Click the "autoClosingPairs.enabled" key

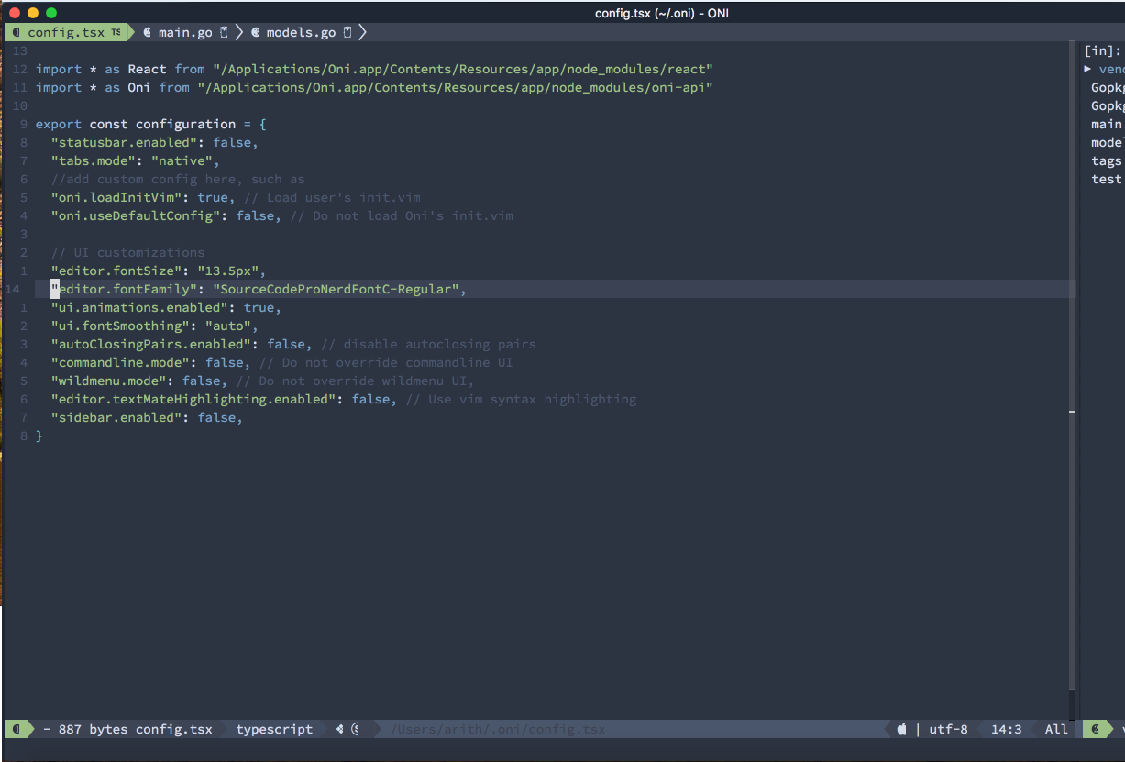[151, 344]
